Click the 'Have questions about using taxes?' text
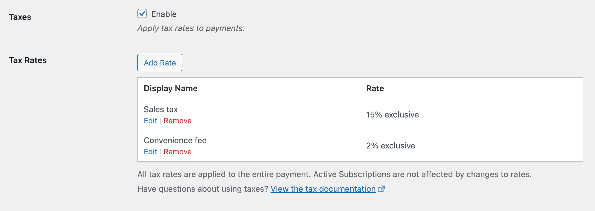 coord(203,189)
